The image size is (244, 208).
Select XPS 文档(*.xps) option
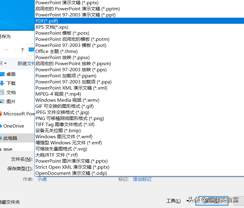coord(139,27)
